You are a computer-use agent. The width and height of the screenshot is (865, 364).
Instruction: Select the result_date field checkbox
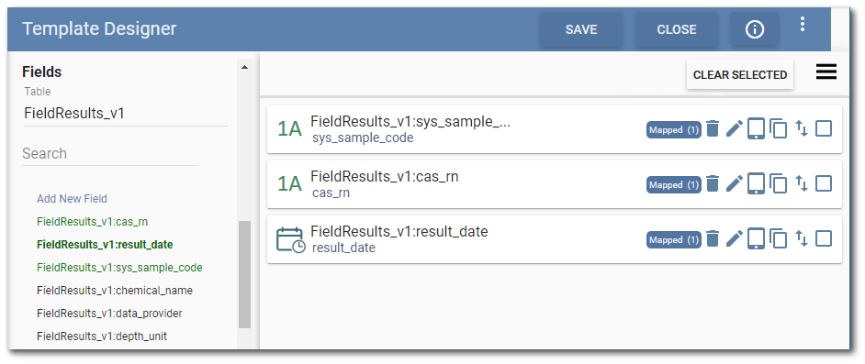click(x=824, y=238)
